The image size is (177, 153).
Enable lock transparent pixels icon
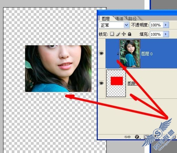click(x=112, y=34)
